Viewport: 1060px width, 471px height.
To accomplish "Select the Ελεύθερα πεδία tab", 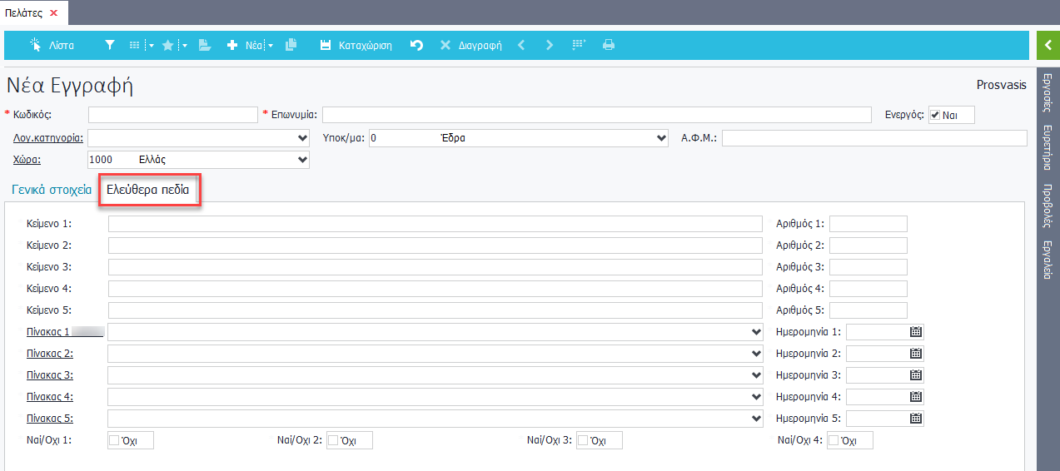I will [x=148, y=190].
